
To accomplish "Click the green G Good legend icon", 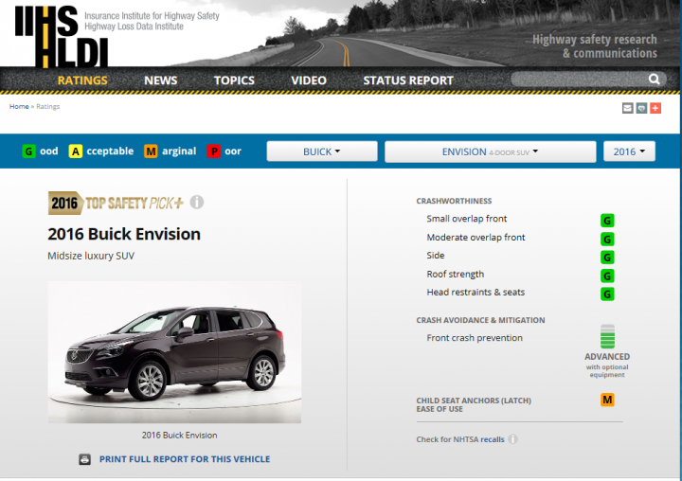I will pyautogui.click(x=28, y=151).
